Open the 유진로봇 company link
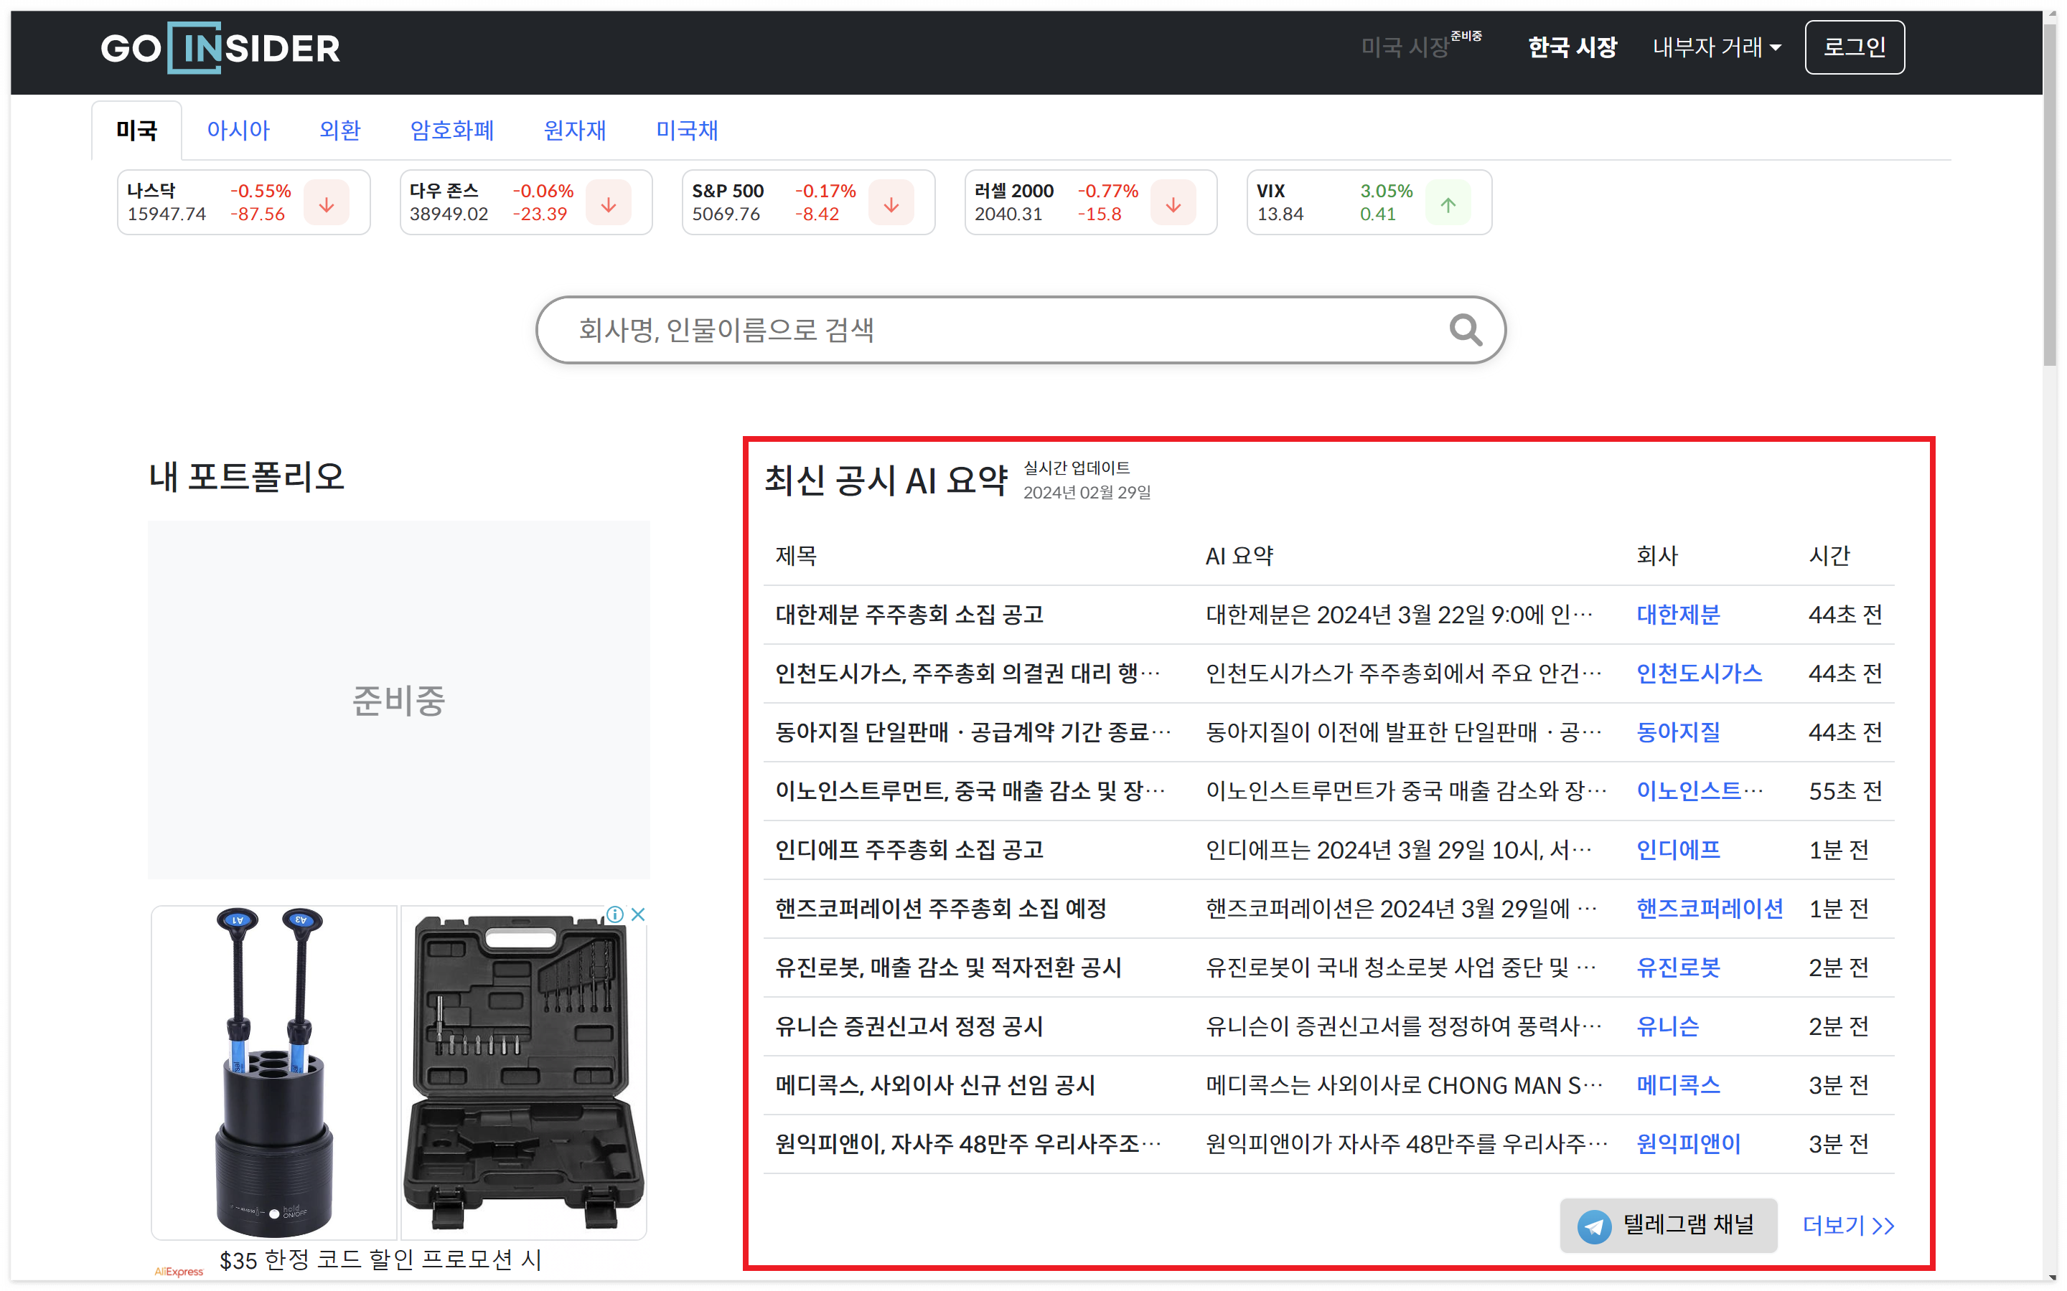 point(1679,968)
